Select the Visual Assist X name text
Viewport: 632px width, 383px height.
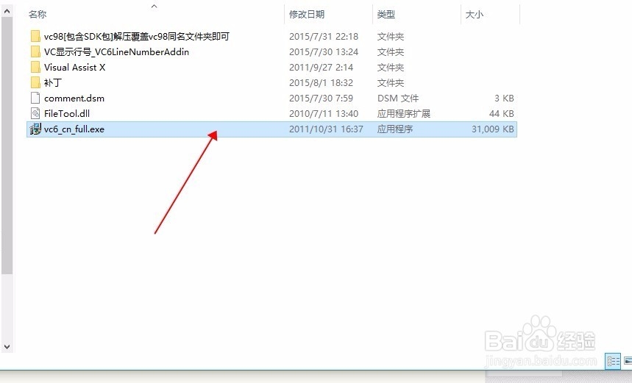click(74, 67)
